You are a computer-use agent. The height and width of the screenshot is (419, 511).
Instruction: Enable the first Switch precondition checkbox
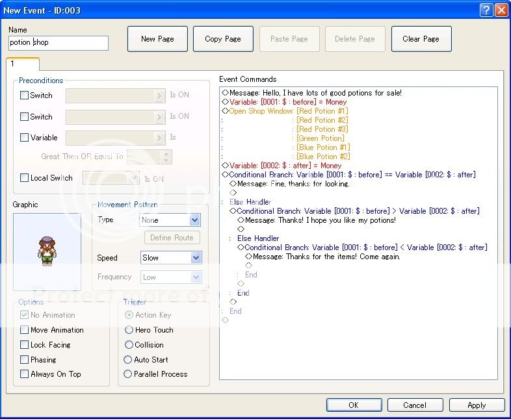click(x=25, y=95)
